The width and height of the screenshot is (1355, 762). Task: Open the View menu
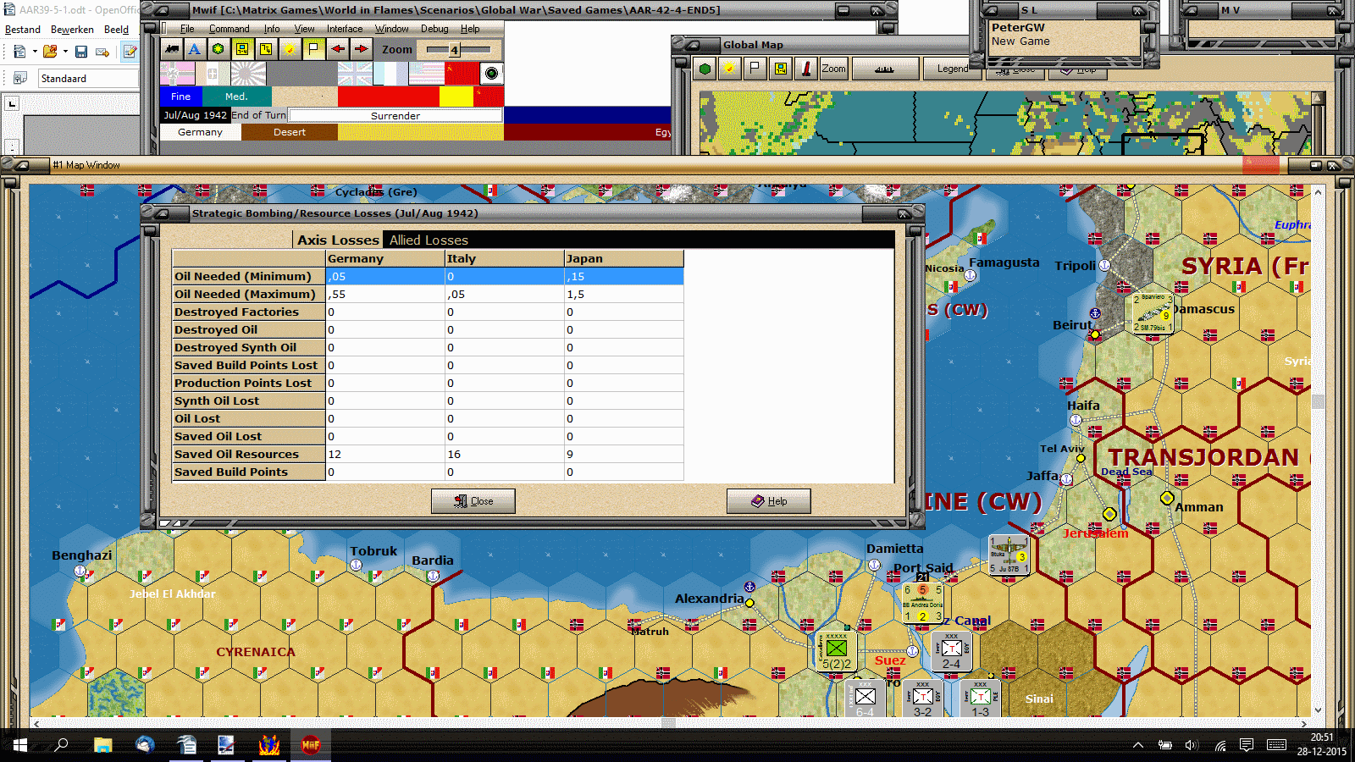[304, 29]
